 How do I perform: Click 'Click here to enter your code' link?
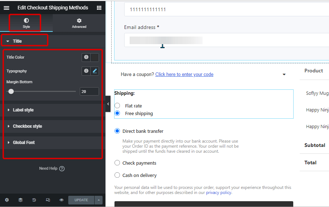click(x=184, y=75)
